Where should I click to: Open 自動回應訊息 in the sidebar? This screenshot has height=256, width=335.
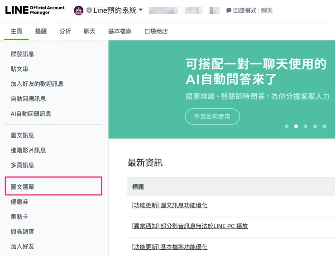click(28, 99)
